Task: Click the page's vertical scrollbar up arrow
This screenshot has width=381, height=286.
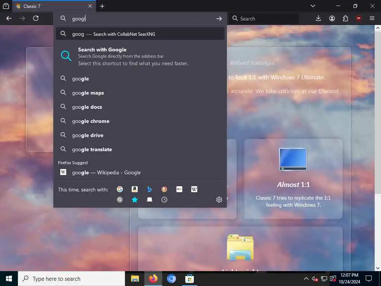Action: pos(378,28)
